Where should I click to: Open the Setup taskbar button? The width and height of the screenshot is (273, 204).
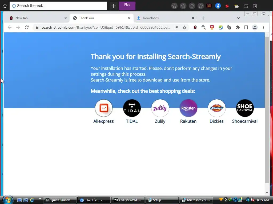(x=162, y=200)
